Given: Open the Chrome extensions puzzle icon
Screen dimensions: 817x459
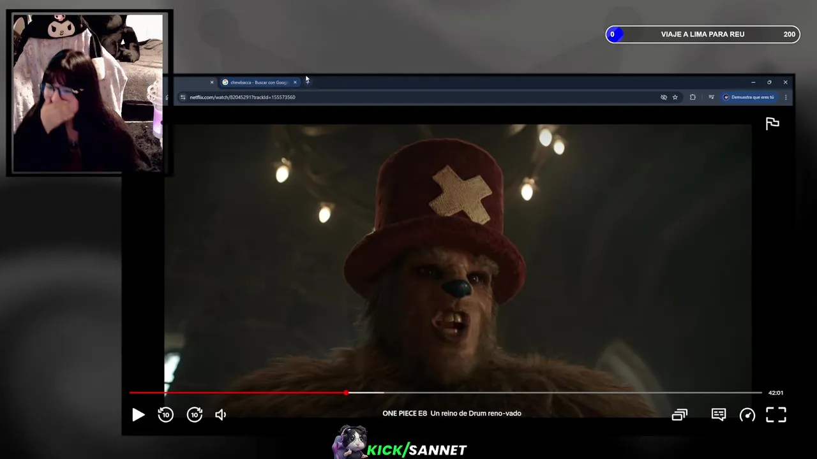Looking at the screenshot, I should coord(693,98).
